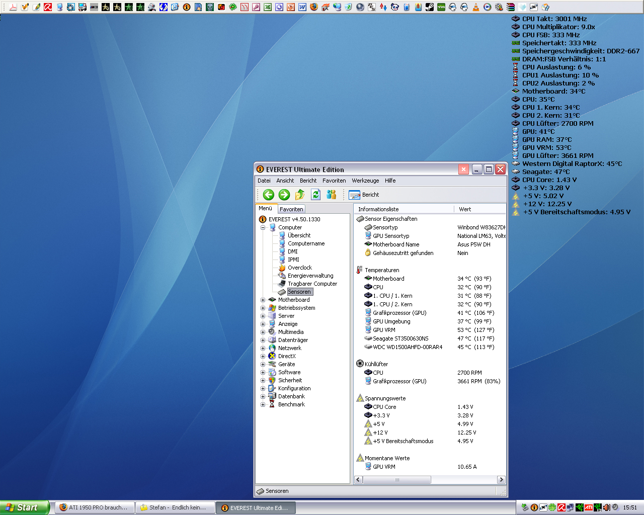The image size is (644, 515).
Task: Open the Hilfe menu
Action: pyautogui.click(x=390, y=181)
